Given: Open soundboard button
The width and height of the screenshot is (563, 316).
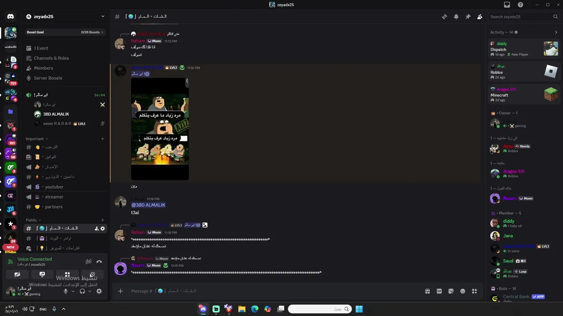Looking at the screenshot, I should (92, 274).
